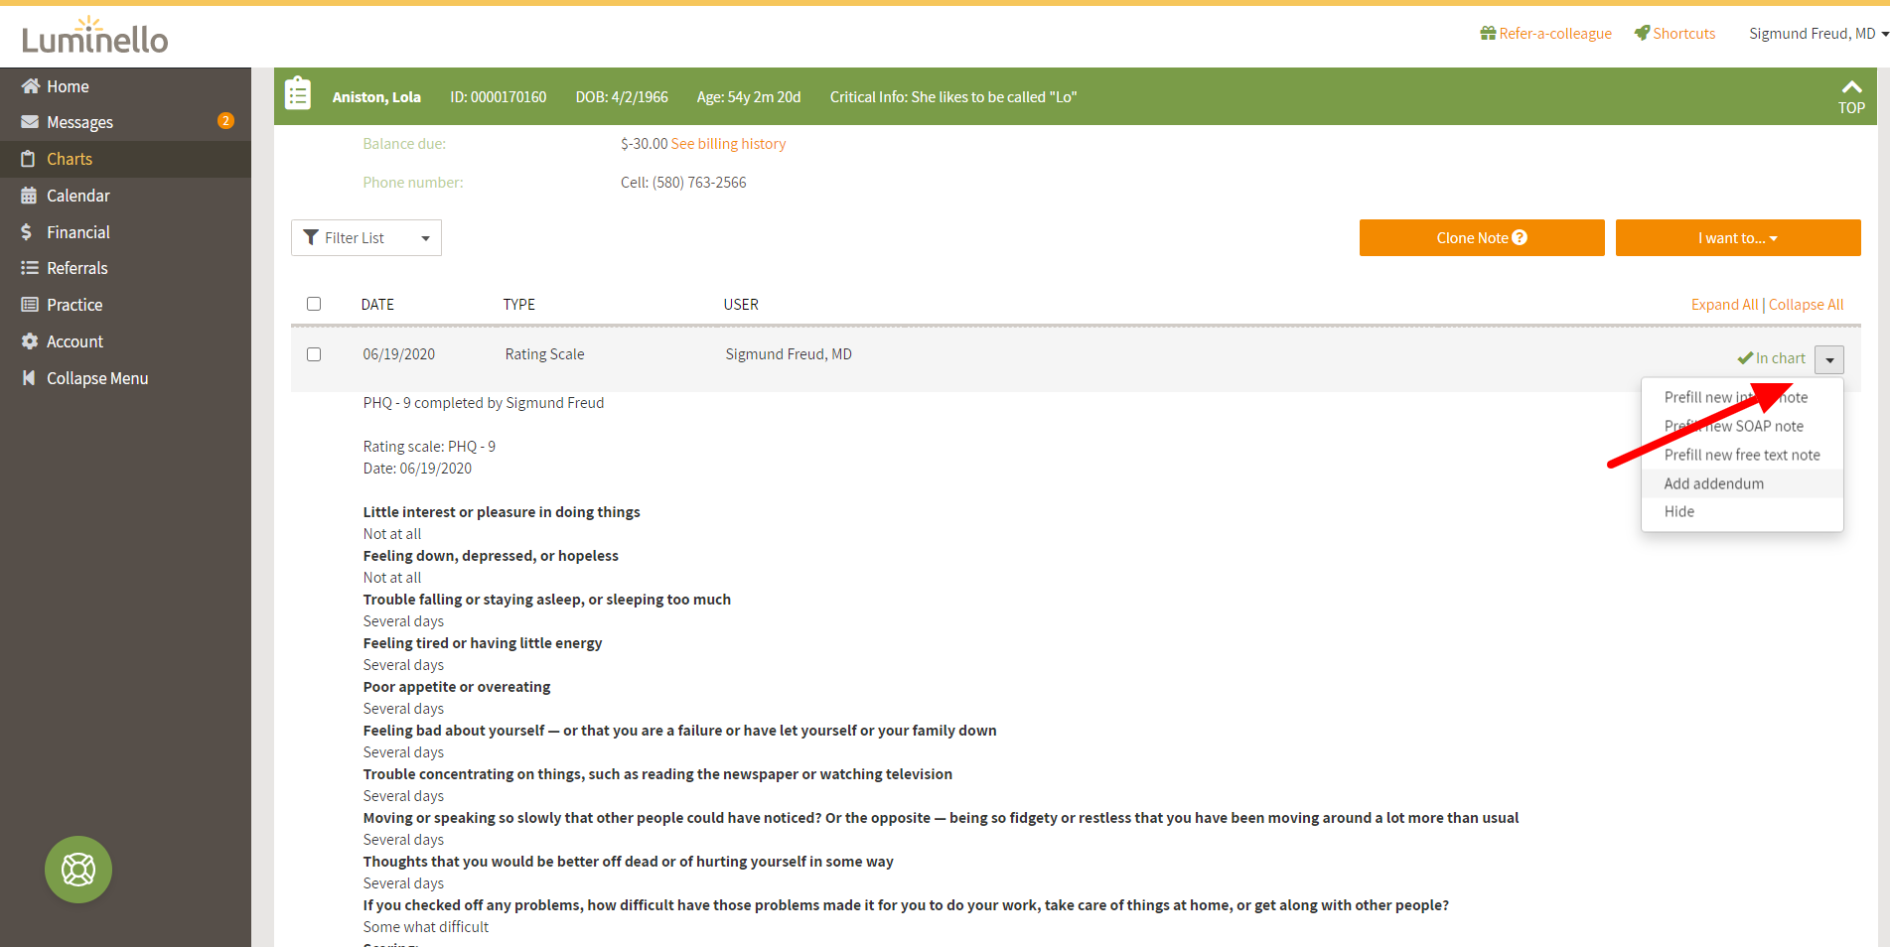Click patient ID 0000170160
The height and width of the screenshot is (947, 1890).
[x=499, y=97]
